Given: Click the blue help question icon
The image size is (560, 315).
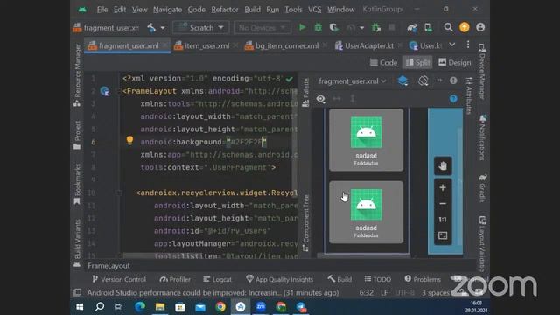Looking at the screenshot, I should (453, 99).
